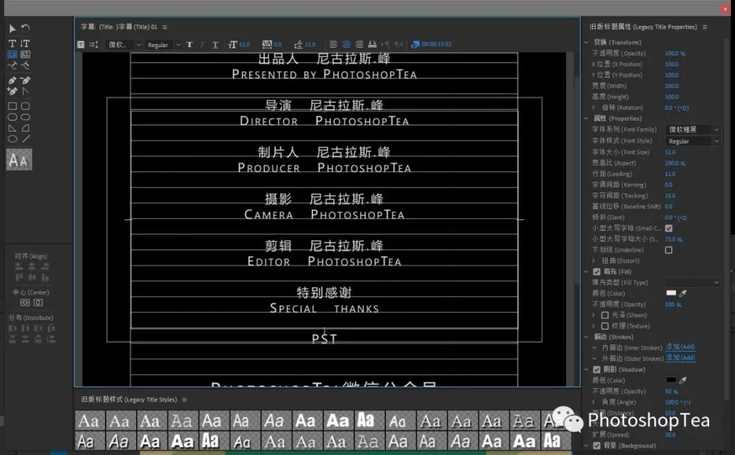Screen dimensions: 735x455
Task: Click Vertical Center button under Center
Action: coord(25,302)
